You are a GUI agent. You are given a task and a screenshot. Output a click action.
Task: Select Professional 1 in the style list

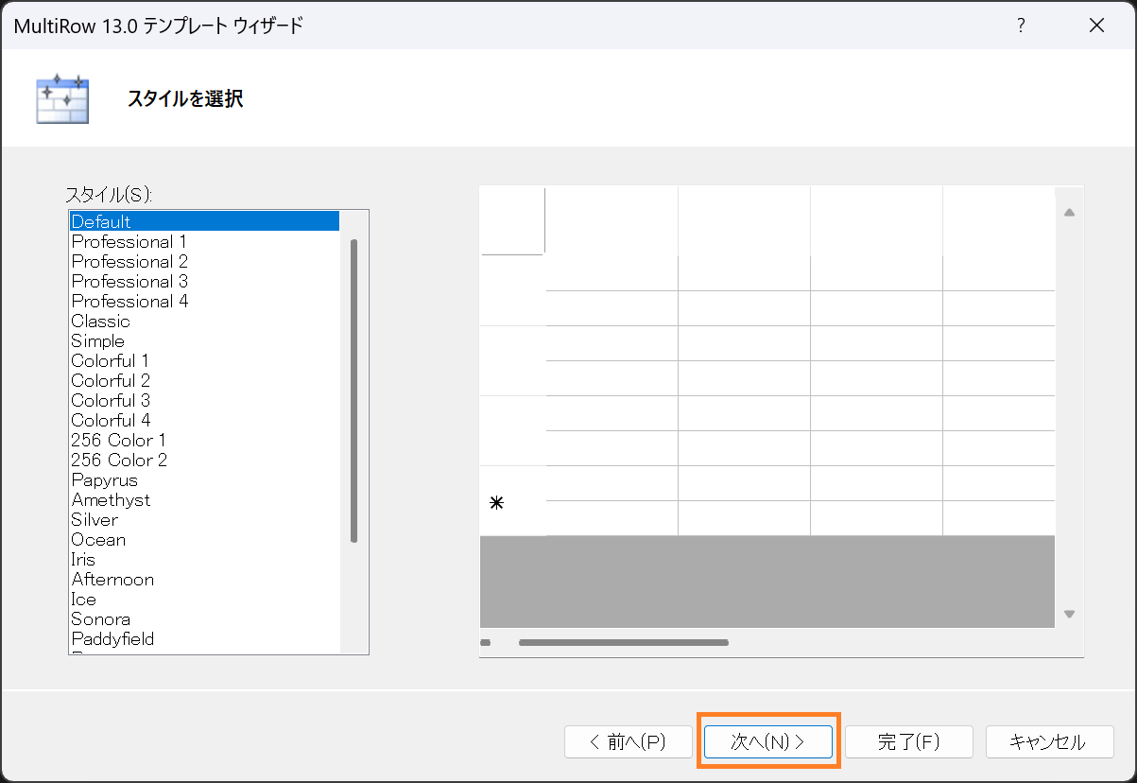204,241
